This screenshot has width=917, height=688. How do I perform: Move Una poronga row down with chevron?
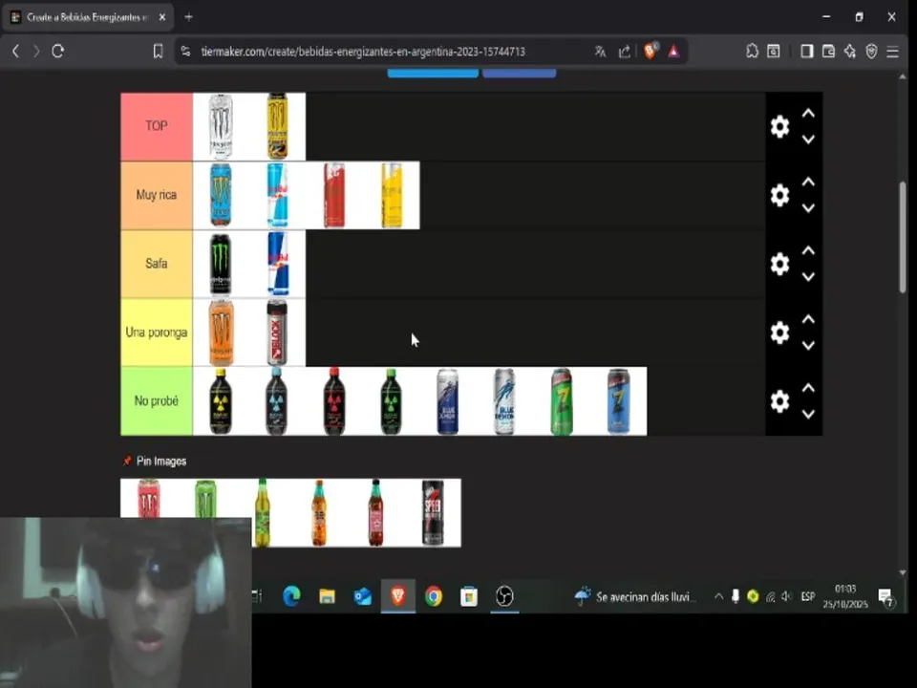[808, 345]
